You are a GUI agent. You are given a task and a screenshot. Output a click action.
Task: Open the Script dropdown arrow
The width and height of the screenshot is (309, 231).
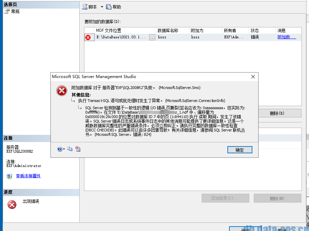102,7
